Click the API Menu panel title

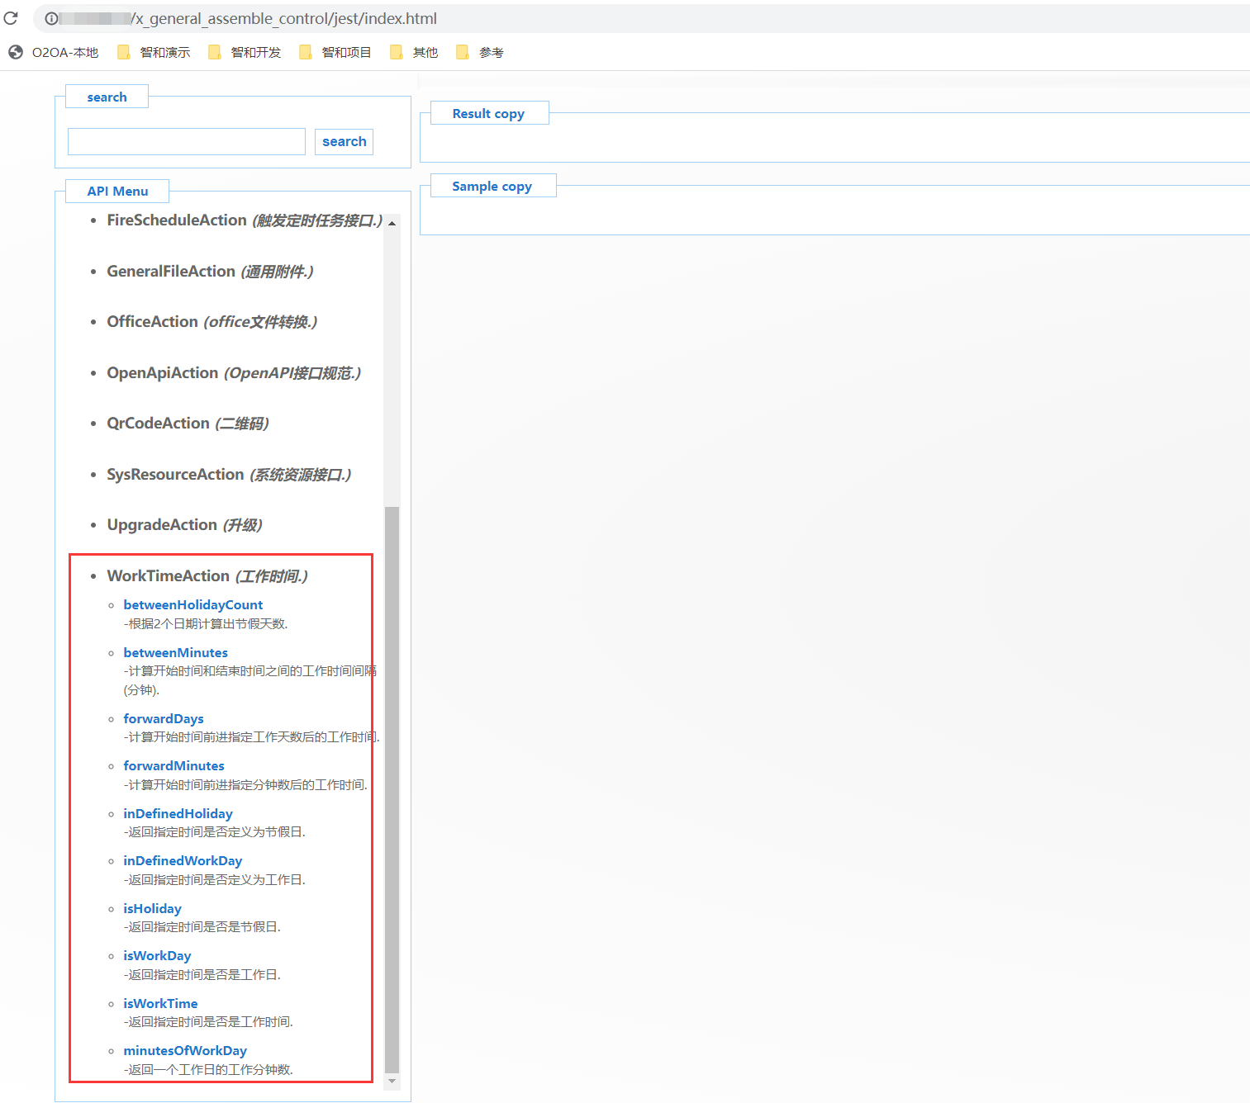point(118,192)
